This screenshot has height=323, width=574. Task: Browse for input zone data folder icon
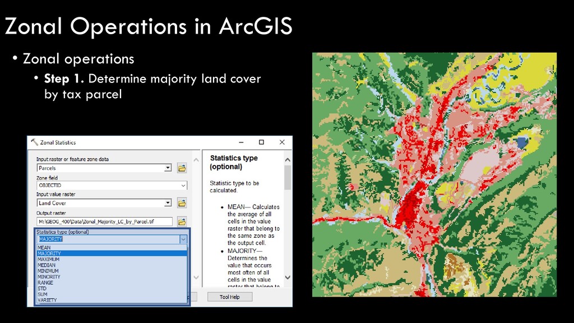[182, 168]
